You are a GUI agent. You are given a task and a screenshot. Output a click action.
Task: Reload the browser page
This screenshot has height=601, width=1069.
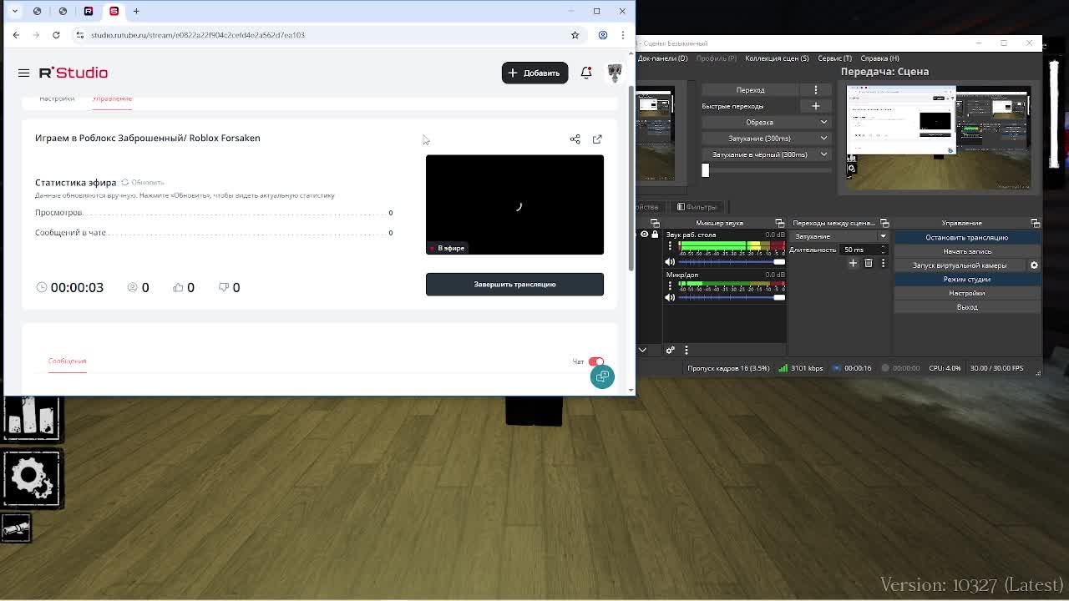(56, 35)
